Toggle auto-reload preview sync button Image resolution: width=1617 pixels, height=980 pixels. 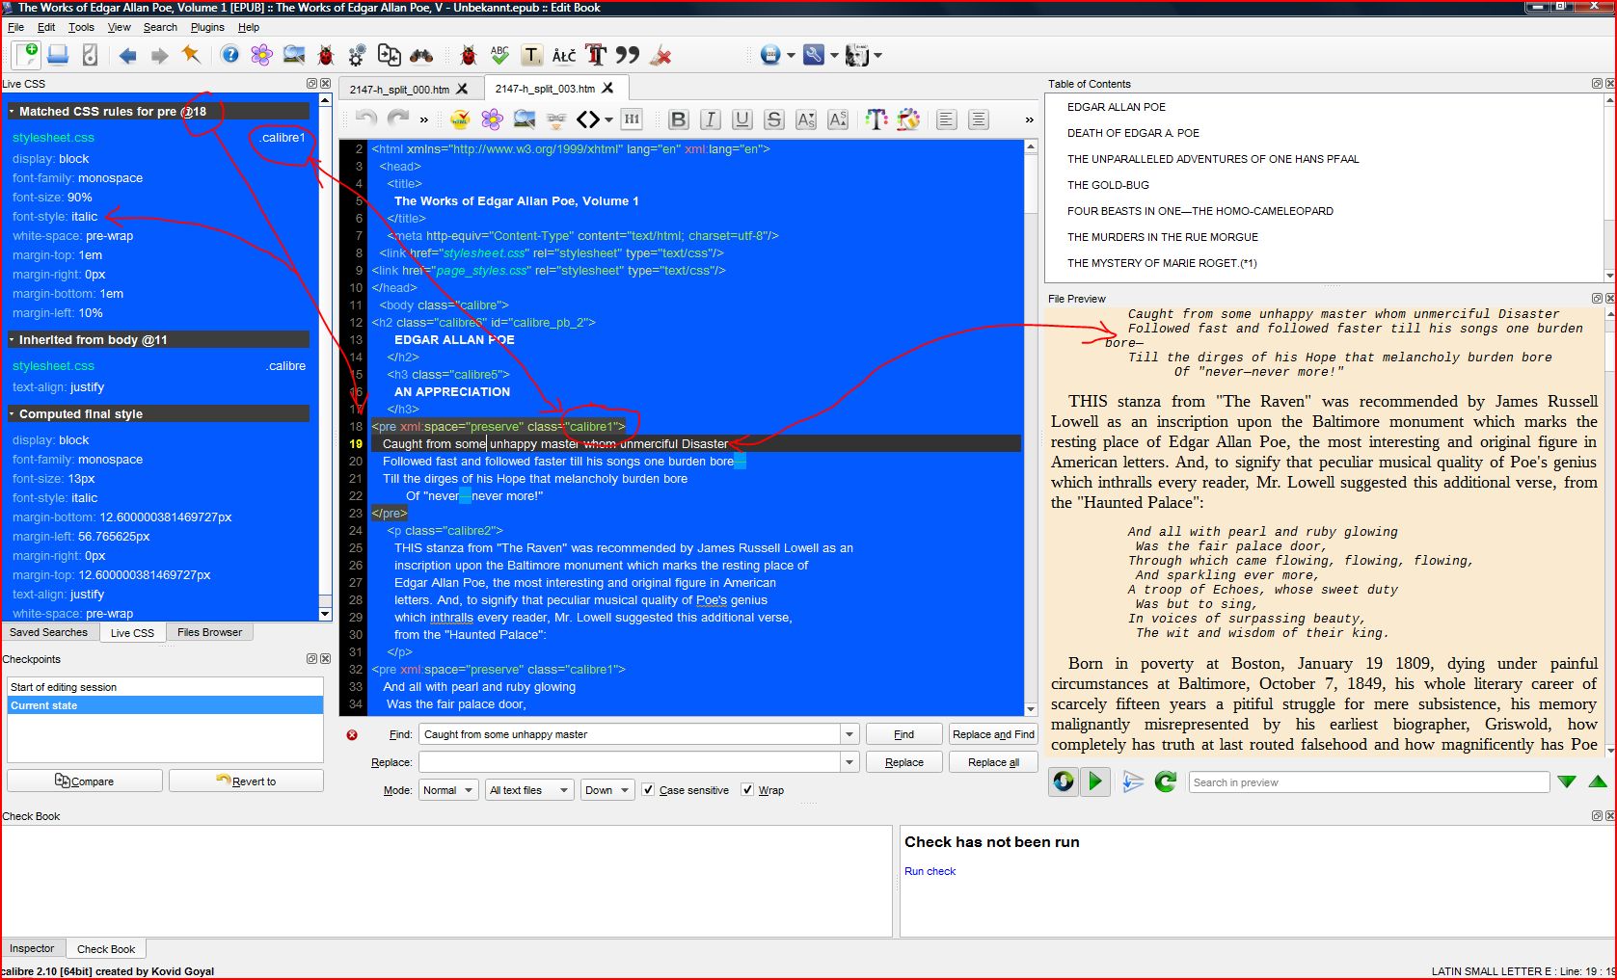tap(1064, 781)
